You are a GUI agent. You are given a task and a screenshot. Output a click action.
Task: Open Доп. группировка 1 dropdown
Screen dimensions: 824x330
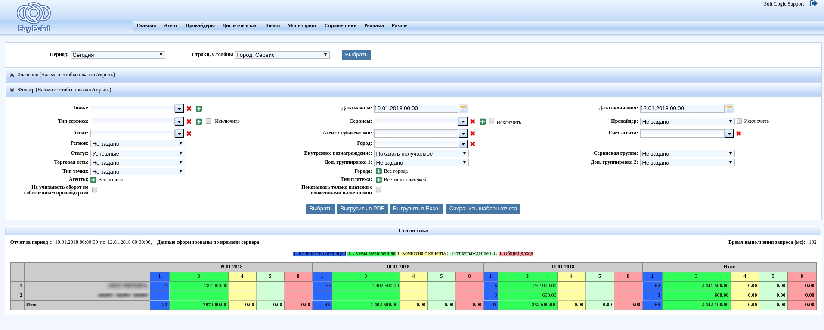[421, 162]
